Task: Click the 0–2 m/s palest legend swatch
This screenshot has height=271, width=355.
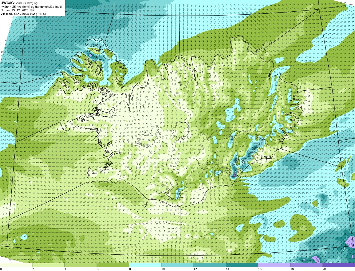Action: (x=16, y=265)
